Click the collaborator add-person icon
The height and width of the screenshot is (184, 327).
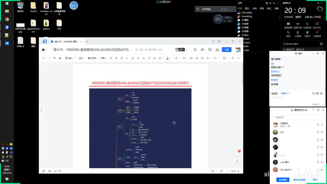pos(217,50)
